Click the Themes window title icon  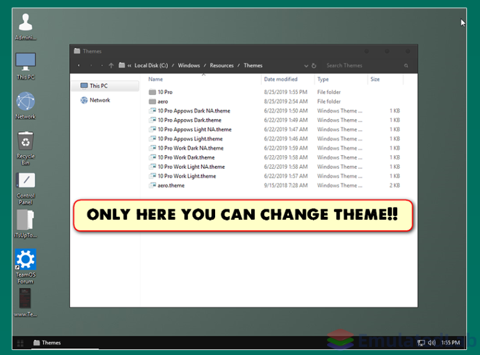(x=77, y=51)
